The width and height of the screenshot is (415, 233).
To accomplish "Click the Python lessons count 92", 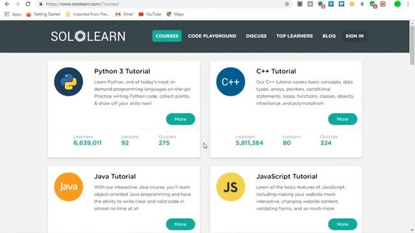I will coord(125,143).
